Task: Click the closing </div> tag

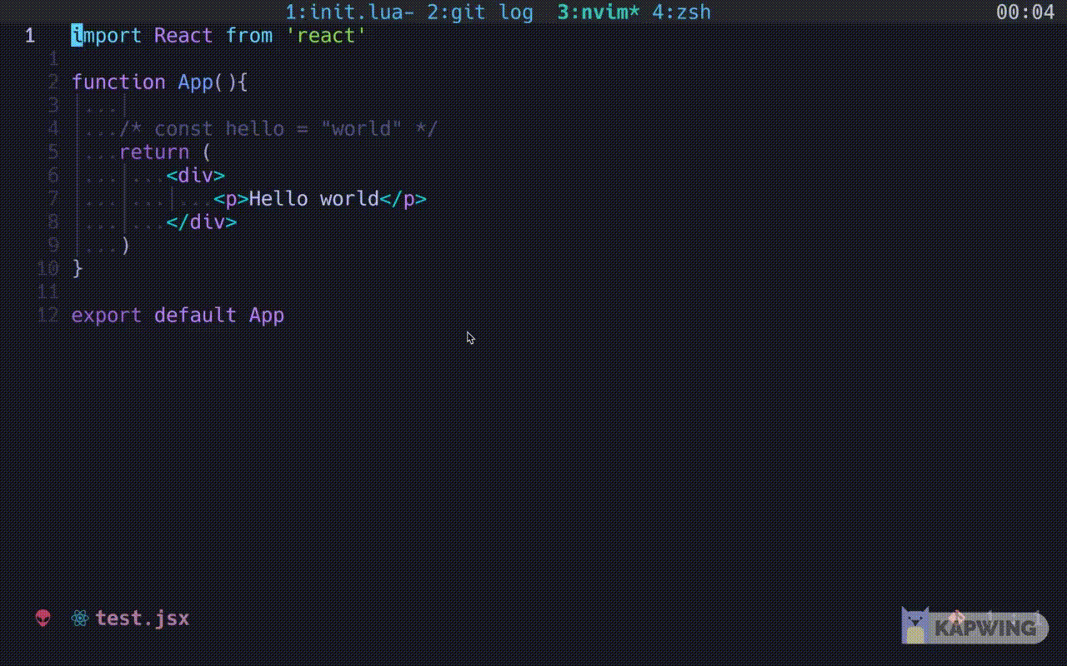Action: click(202, 222)
